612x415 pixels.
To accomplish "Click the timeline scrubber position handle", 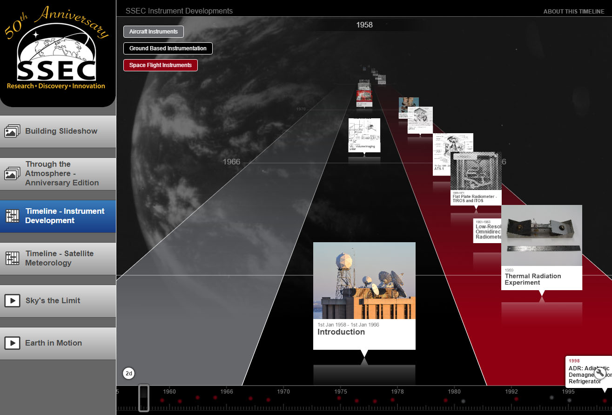I will coord(144,398).
